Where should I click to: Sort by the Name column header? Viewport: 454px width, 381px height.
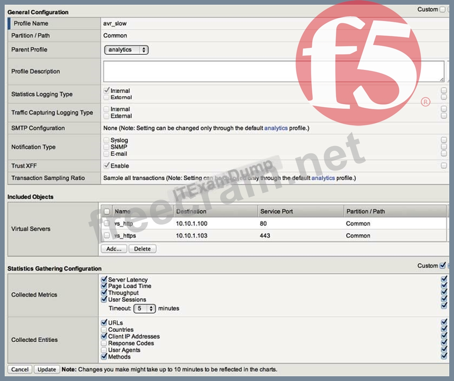[122, 211]
